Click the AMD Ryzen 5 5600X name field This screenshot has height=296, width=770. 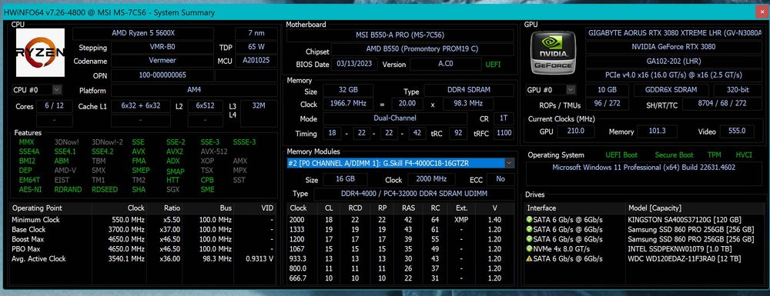pos(143,33)
